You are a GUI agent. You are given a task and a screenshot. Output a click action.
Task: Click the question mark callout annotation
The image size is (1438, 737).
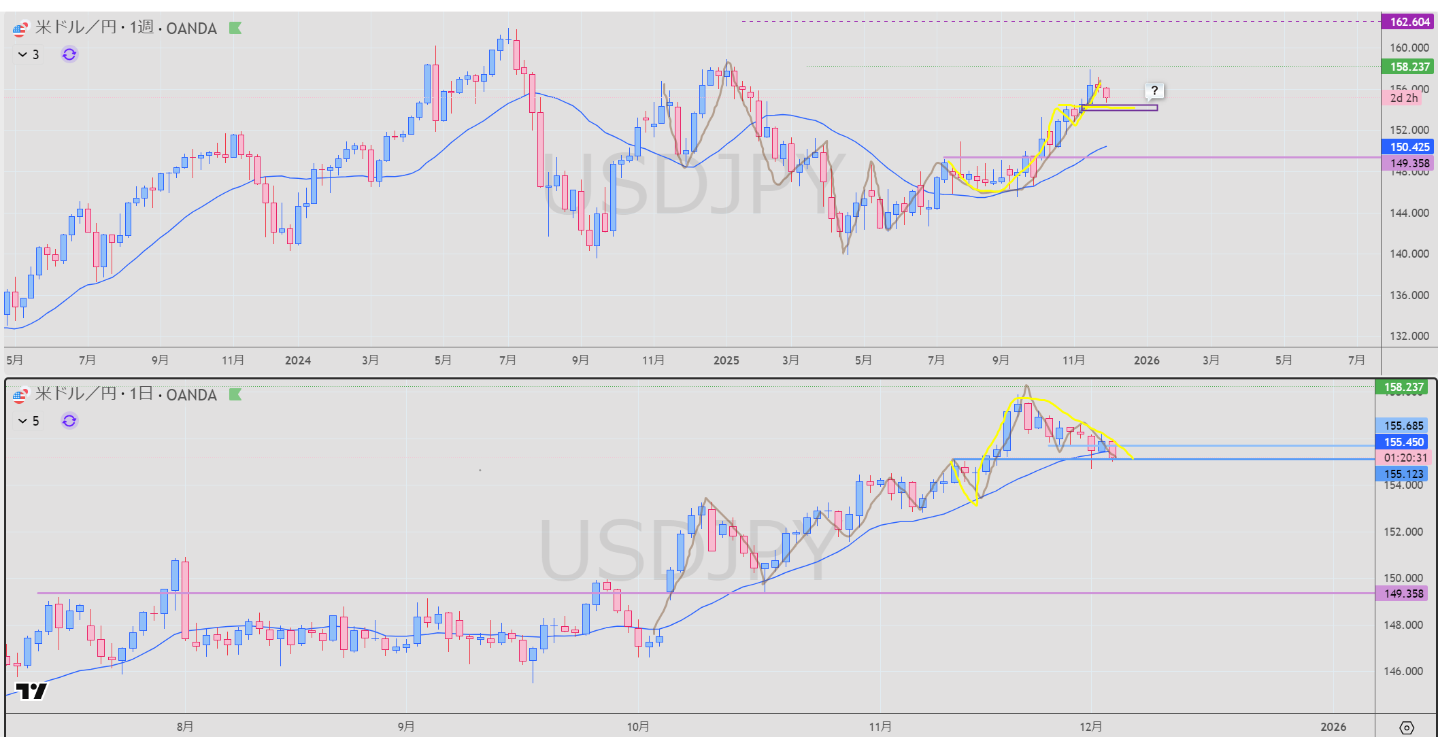tap(1154, 90)
